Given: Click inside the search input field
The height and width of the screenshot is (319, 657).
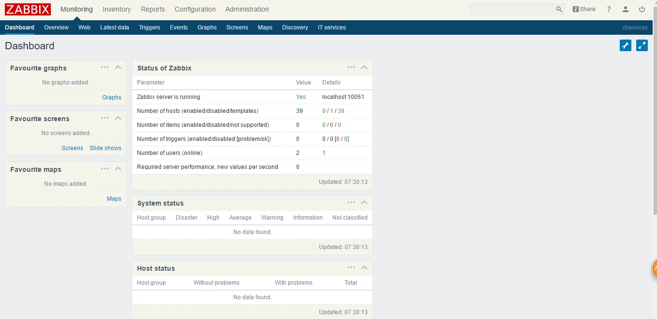Looking at the screenshot, I should (x=512, y=9).
